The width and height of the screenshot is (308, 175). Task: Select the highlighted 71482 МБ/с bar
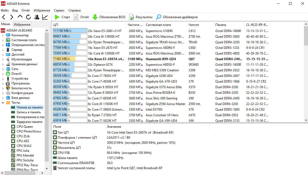coord(70,59)
